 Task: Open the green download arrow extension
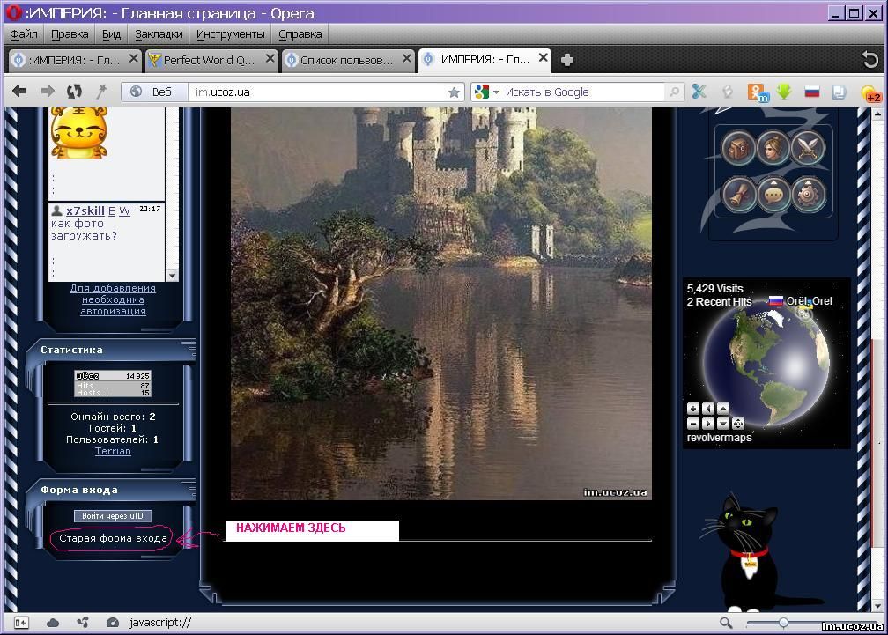coord(784,91)
